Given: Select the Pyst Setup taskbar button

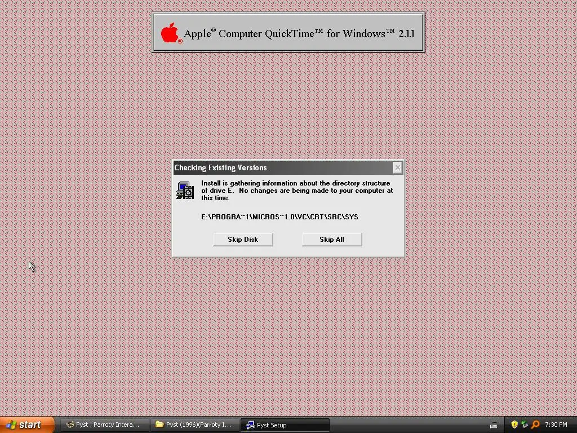Looking at the screenshot, I should 285,425.
